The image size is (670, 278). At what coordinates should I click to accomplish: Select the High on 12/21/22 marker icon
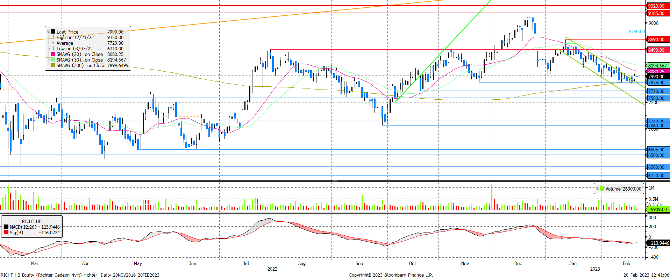click(x=53, y=37)
